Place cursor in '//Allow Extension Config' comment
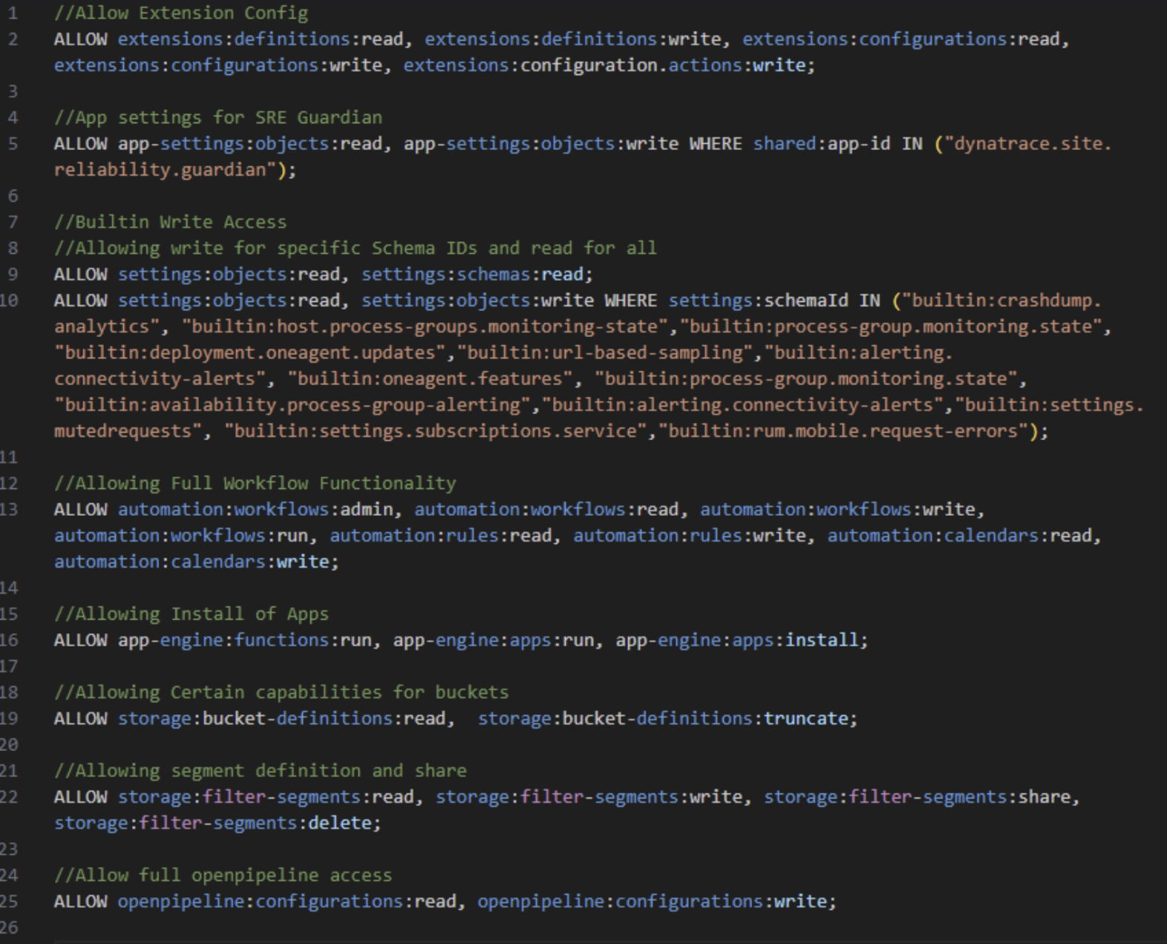Image resolution: width=1167 pixels, height=944 pixels. (180, 13)
